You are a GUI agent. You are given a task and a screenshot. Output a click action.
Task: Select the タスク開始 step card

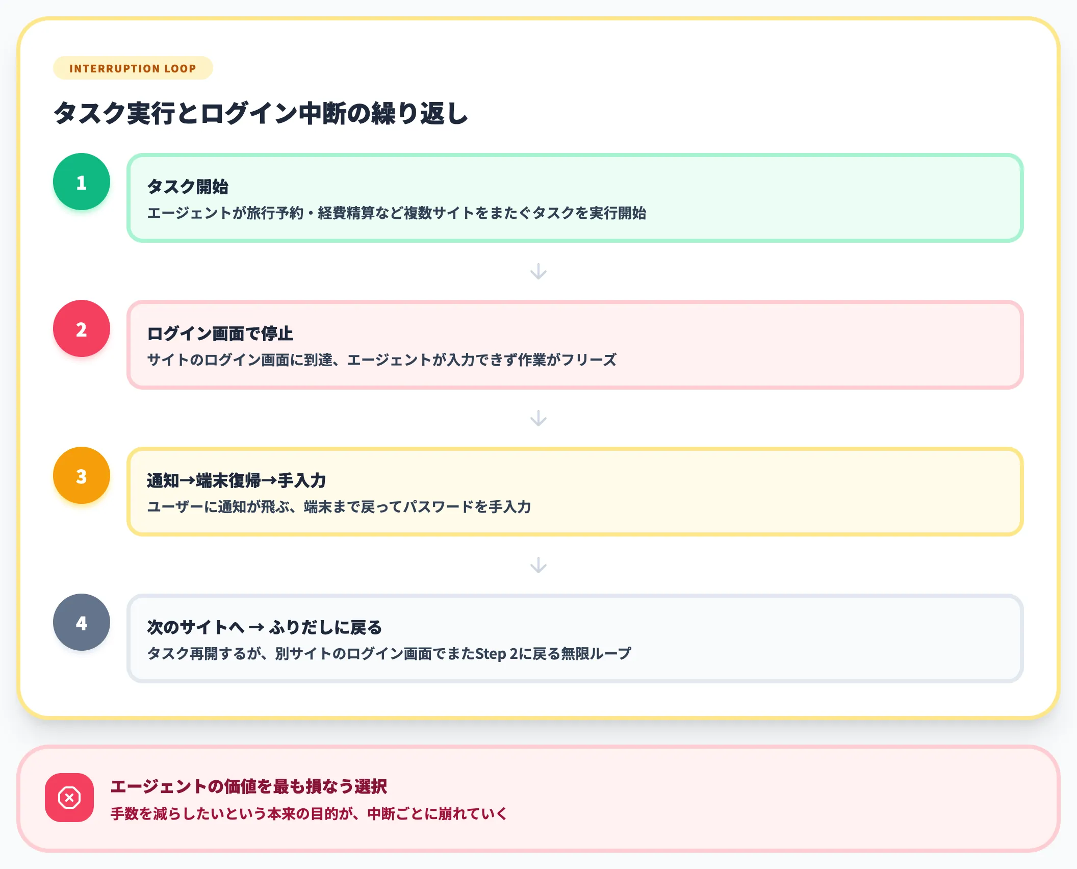click(575, 198)
